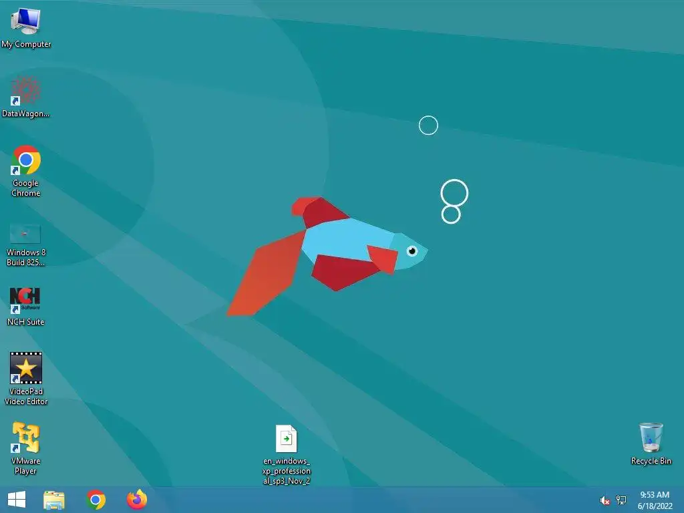Image resolution: width=684 pixels, height=513 pixels.
Task: Open File Explorer from the taskbar
Action: pyautogui.click(x=54, y=500)
